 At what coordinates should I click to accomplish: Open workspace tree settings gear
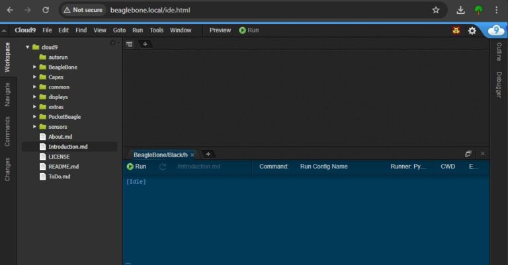(112, 43)
